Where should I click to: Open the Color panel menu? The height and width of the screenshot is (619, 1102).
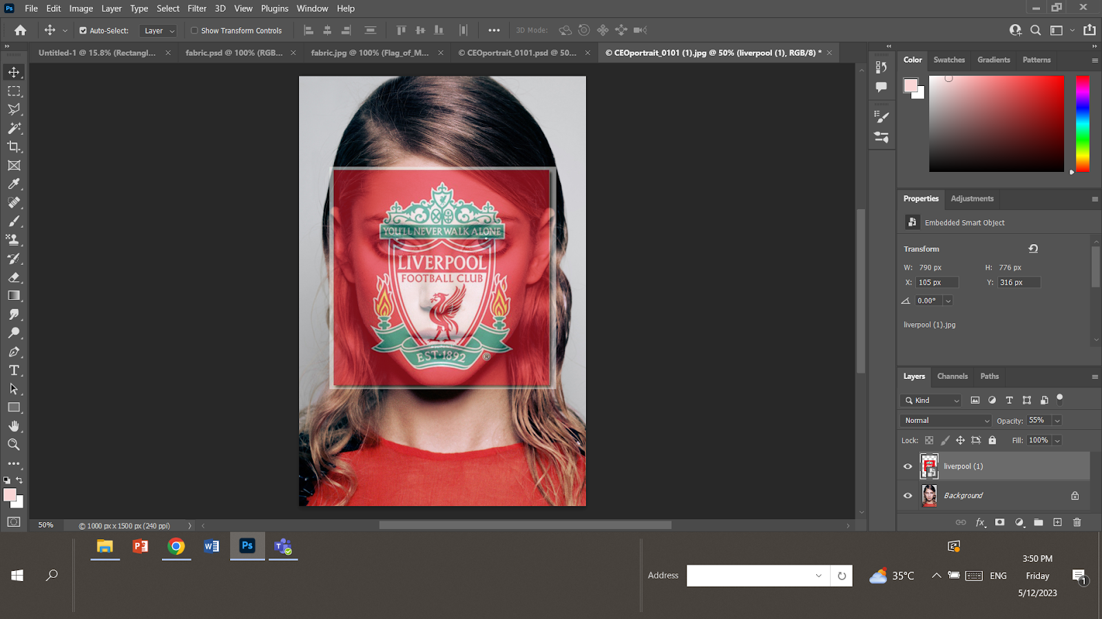1094,61
